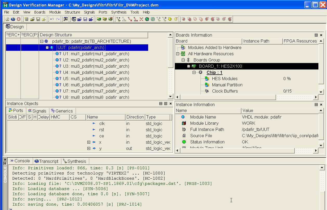Click the yellow open-folder toolbar icon
The width and height of the screenshot is (327, 210).
coord(32,19)
